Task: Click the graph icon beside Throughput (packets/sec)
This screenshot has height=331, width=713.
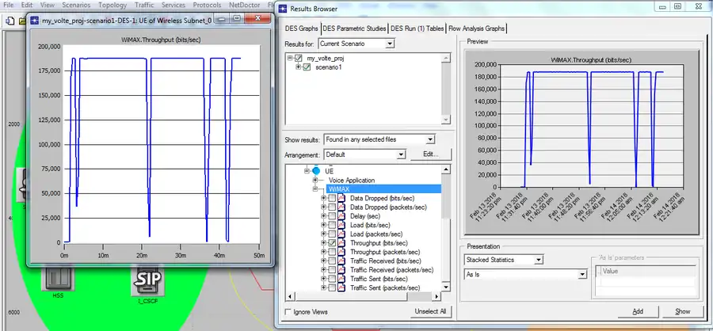Action: point(341,252)
